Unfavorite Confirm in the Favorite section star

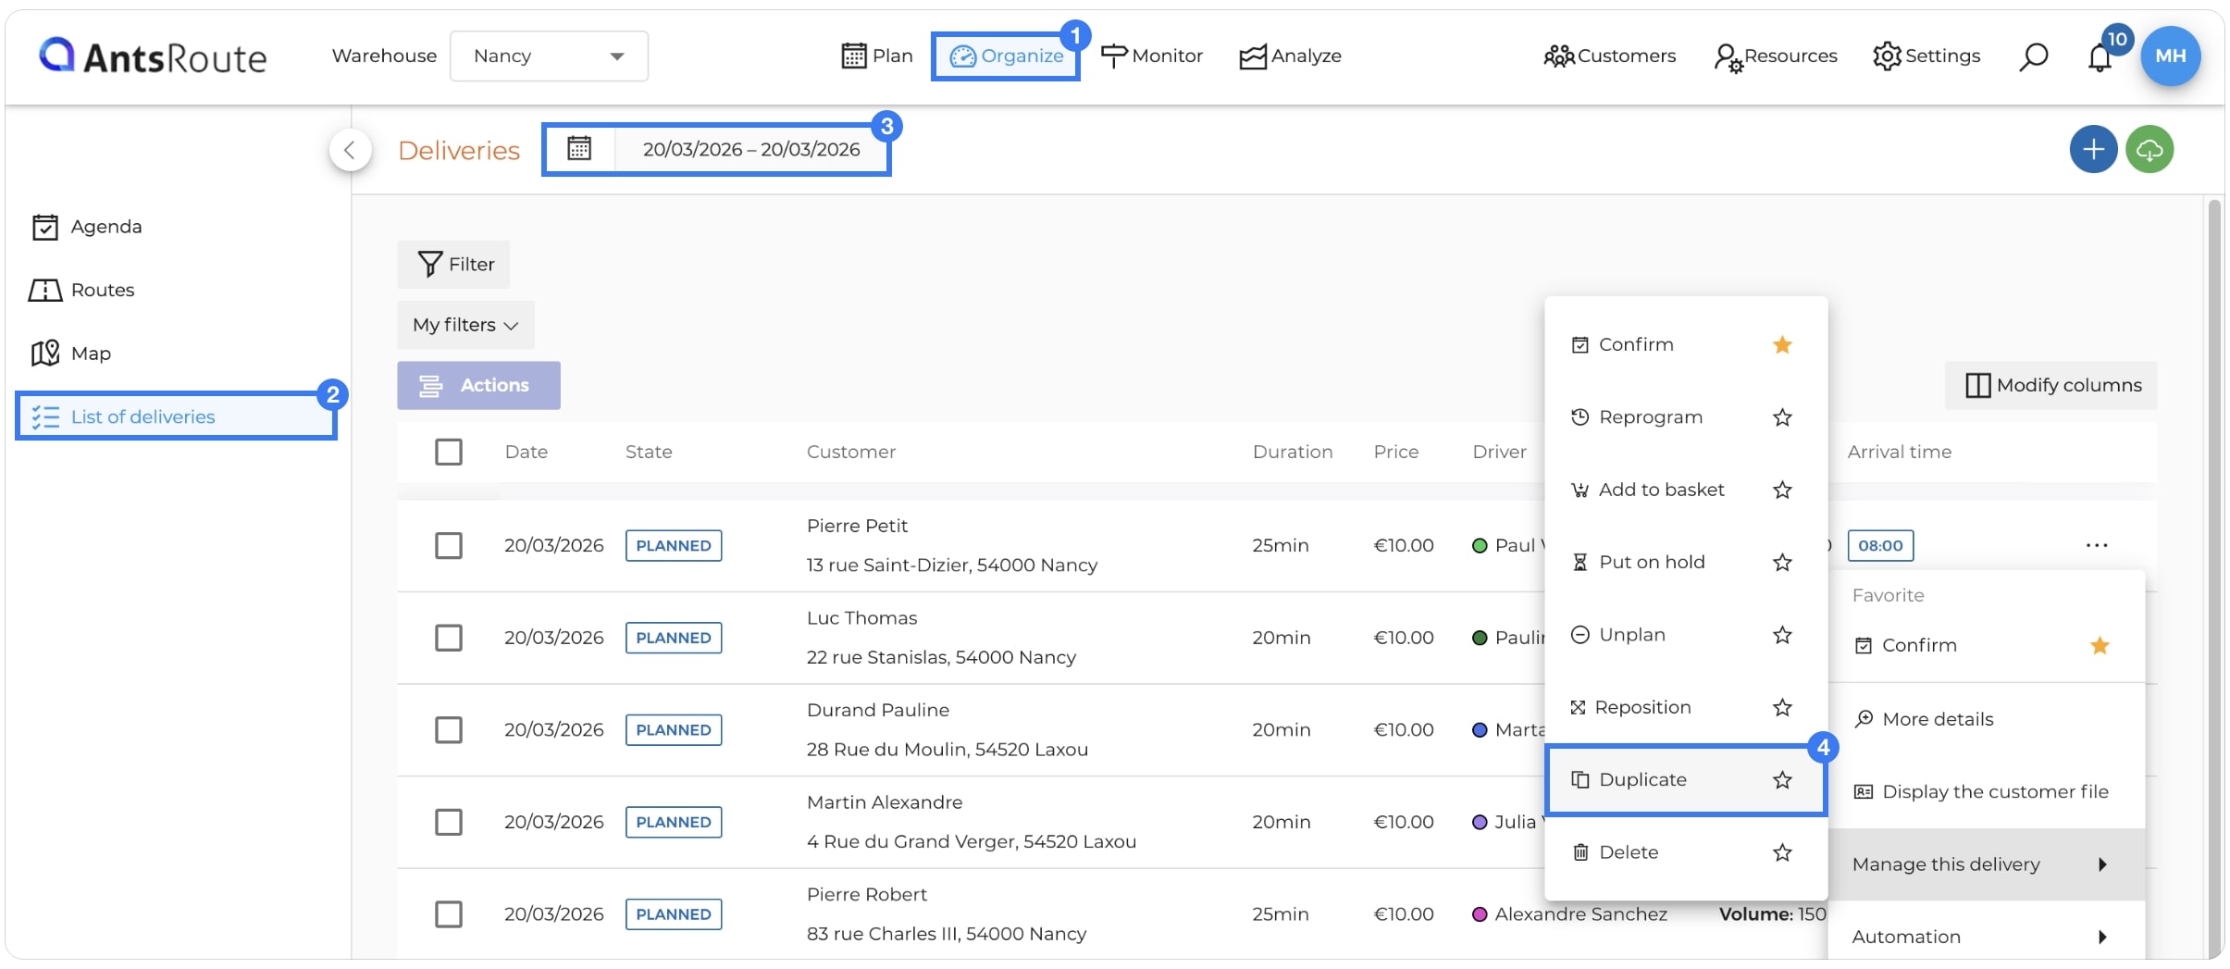coord(2100,645)
